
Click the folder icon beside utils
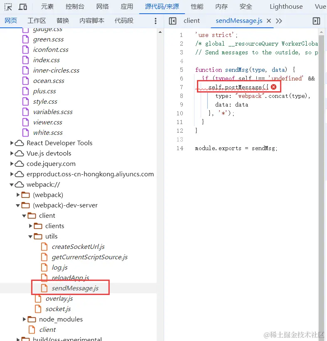[x=38, y=236]
